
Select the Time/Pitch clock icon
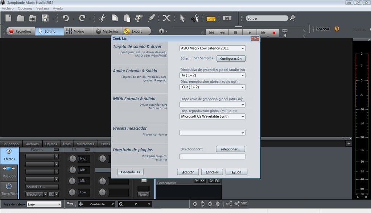[x=9, y=189]
